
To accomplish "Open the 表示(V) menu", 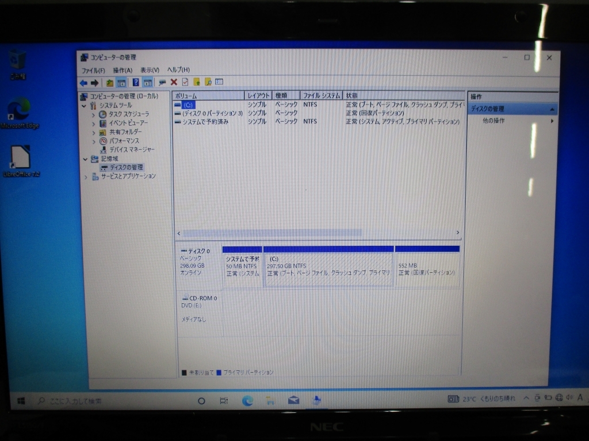I will click(x=150, y=70).
